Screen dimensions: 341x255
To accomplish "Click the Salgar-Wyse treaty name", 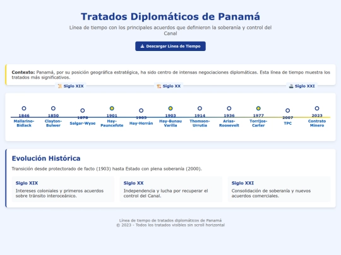I will click(x=83, y=123).
